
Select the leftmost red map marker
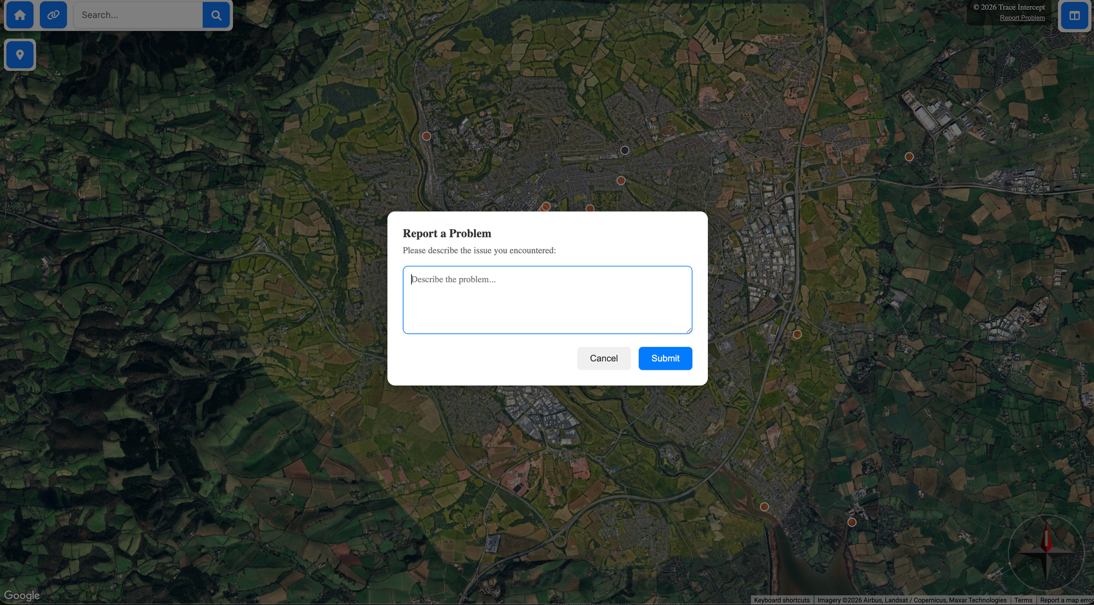click(x=427, y=136)
